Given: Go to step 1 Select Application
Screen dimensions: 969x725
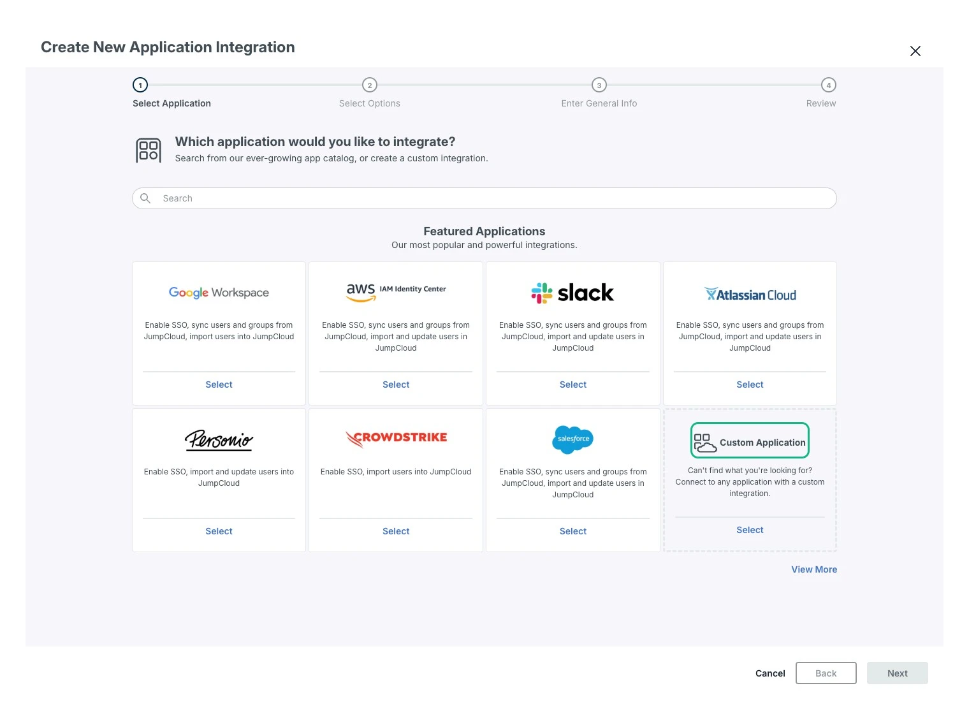Looking at the screenshot, I should pyautogui.click(x=140, y=85).
